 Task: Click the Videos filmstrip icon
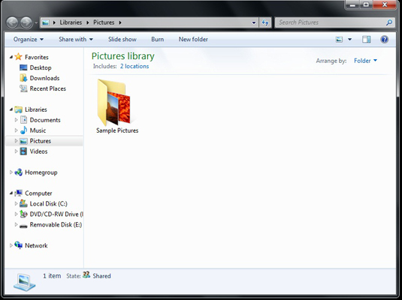23,151
